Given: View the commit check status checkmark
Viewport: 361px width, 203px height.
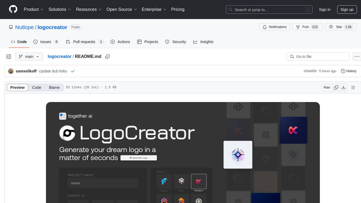Looking at the screenshot, I should coord(73,71).
